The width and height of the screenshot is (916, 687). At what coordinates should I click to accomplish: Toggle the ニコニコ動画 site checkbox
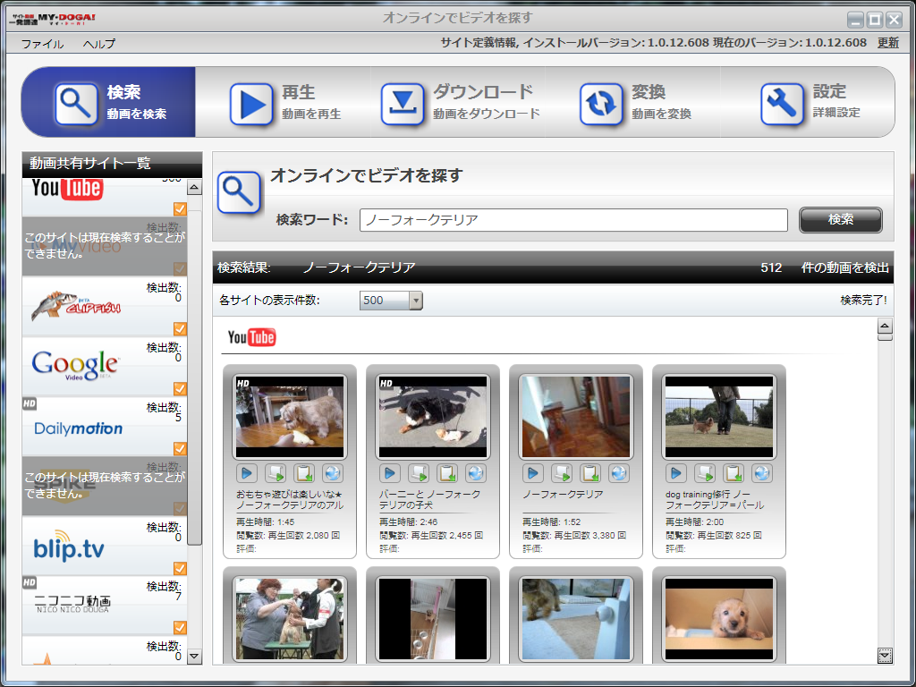pos(180,627)
